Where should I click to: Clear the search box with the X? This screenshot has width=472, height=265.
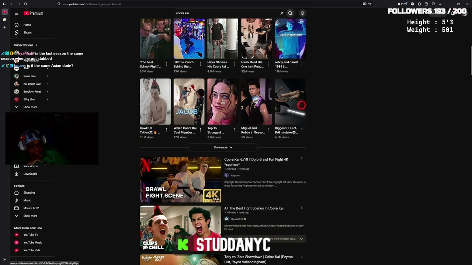282,13
